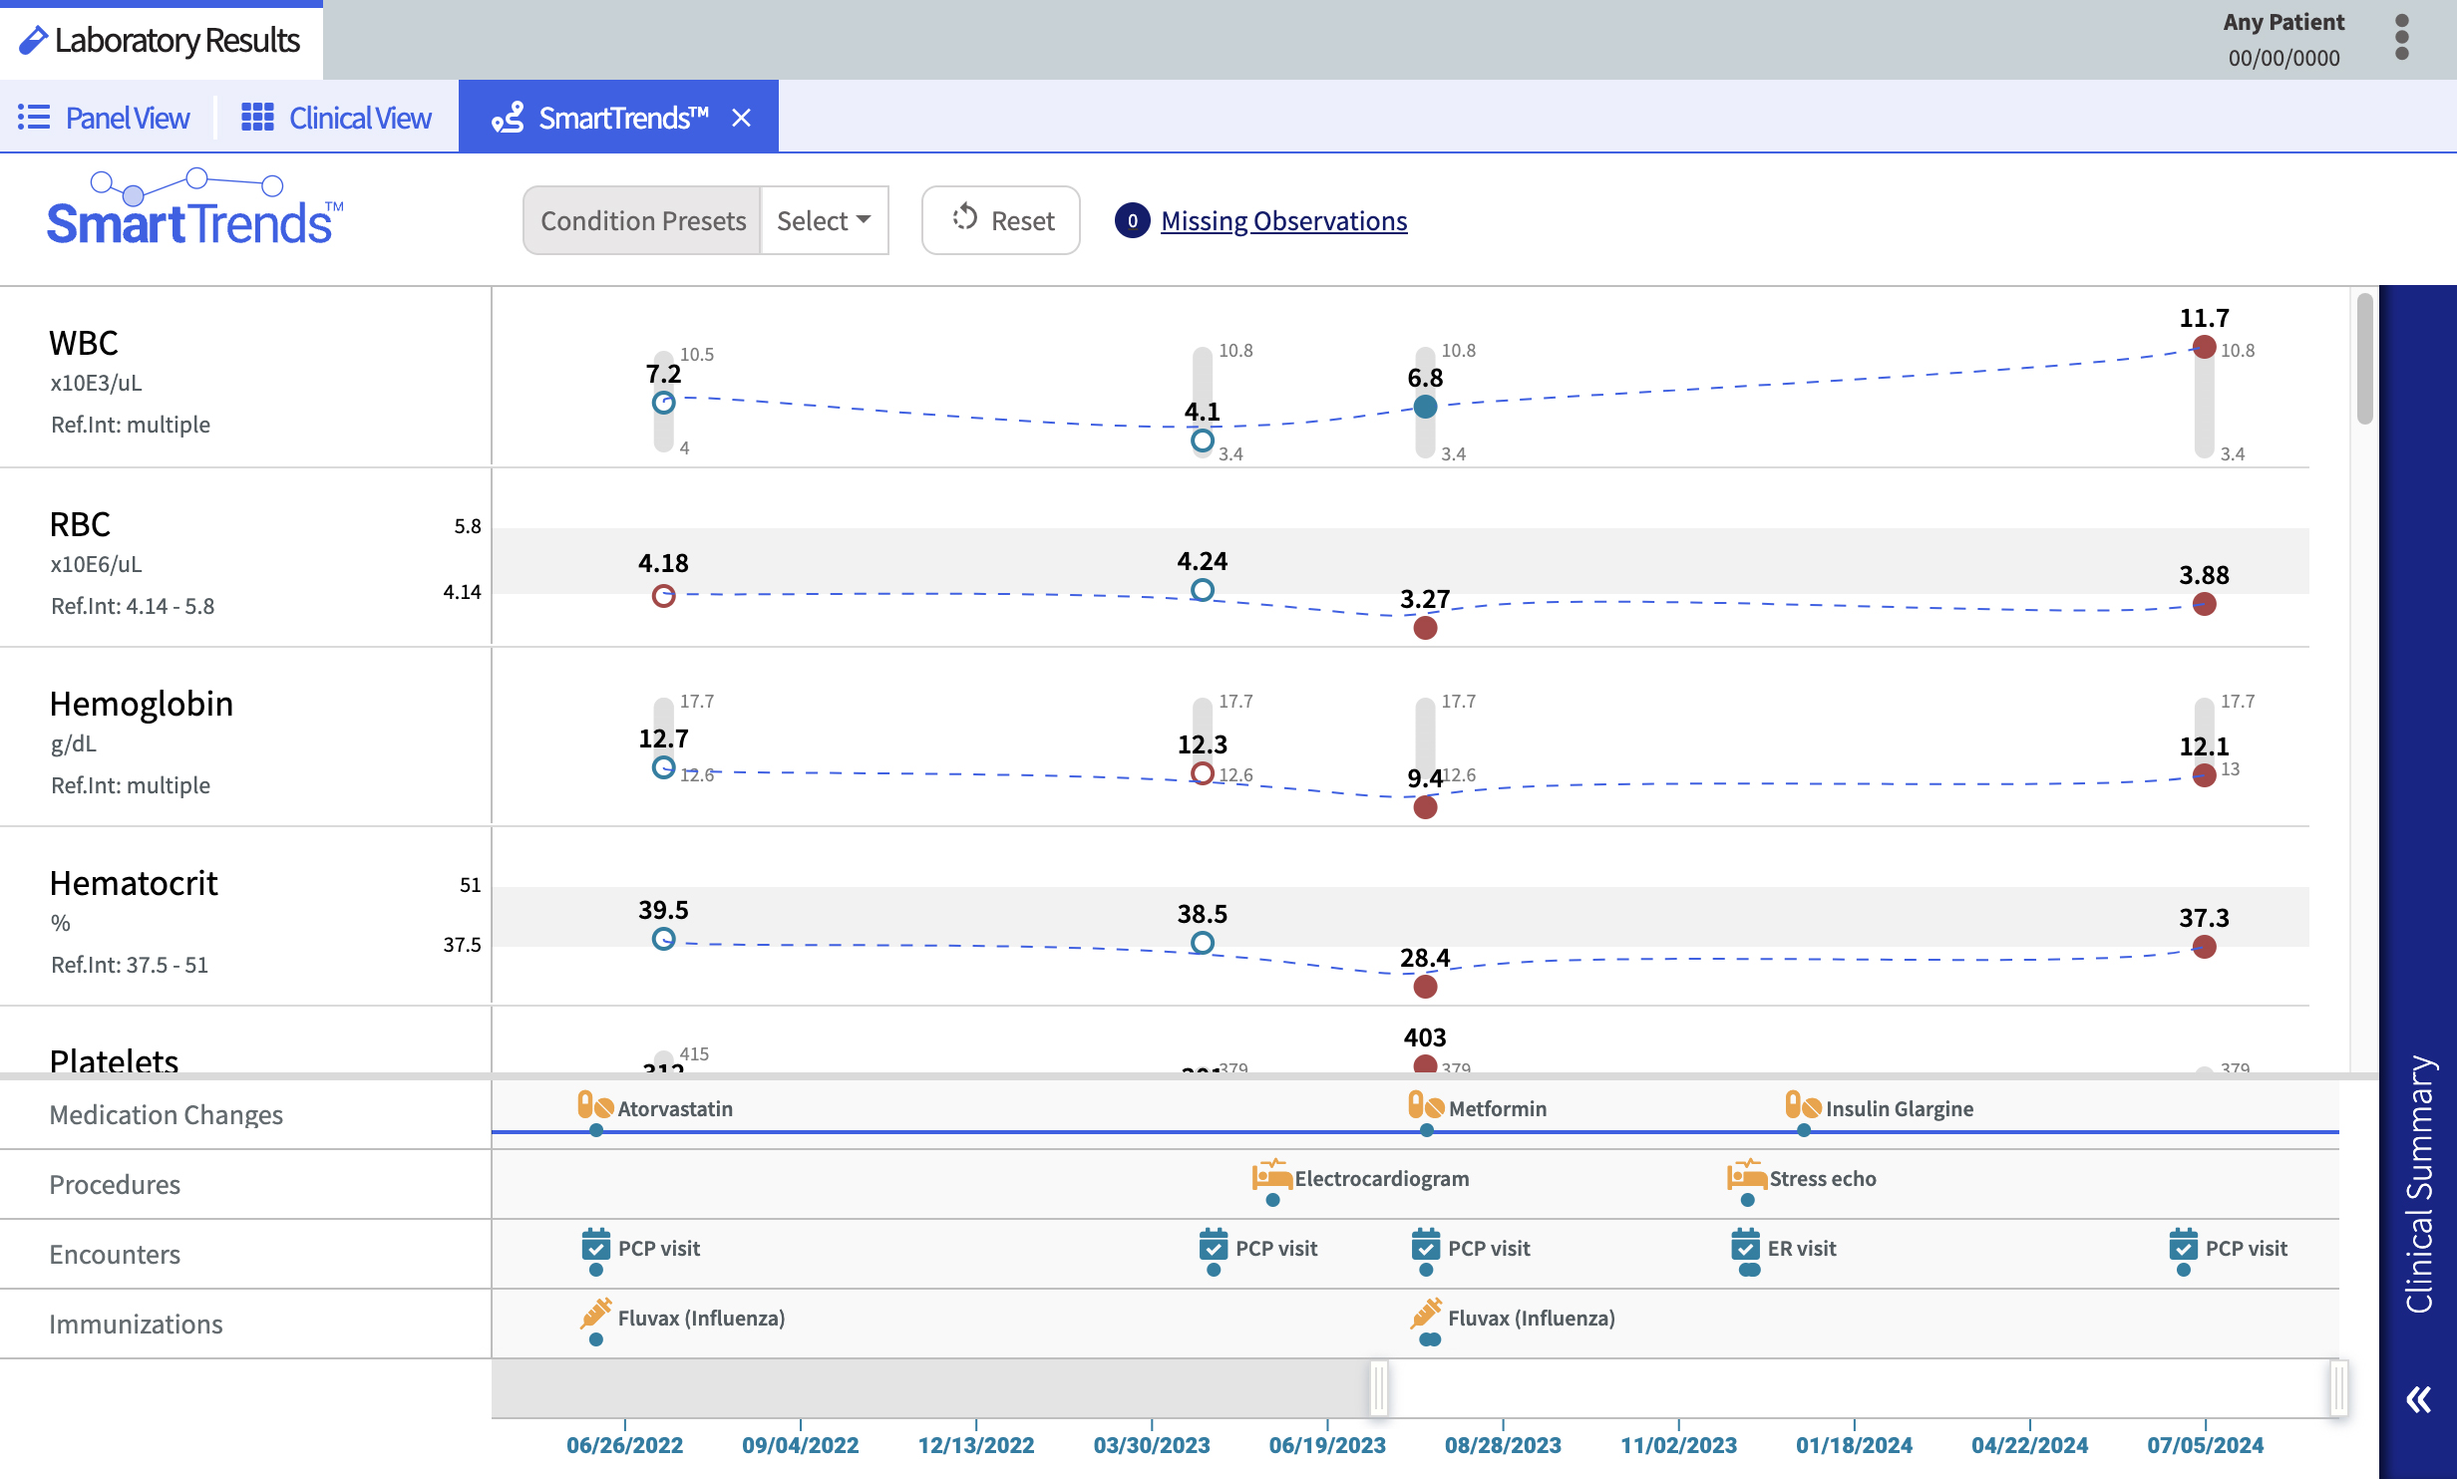The height and width of the screenshot is (1479, 2457).
Task: Expand the Clinical Summary side panel
Action: tap(2418, 1186)
